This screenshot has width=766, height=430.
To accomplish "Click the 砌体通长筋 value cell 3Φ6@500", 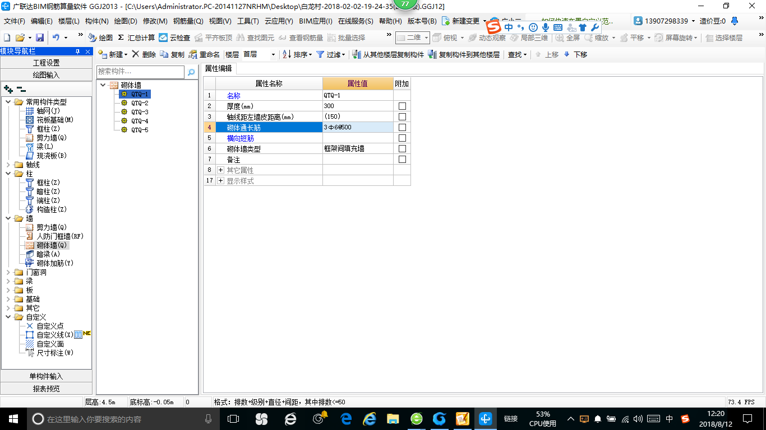I will click(358, 127).
